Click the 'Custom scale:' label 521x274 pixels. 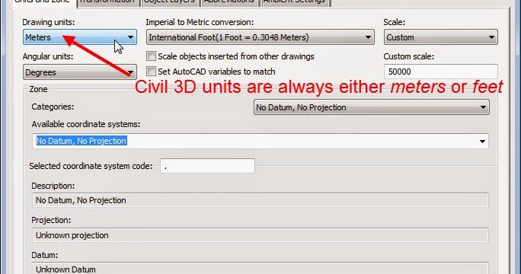tap(409, 56)
